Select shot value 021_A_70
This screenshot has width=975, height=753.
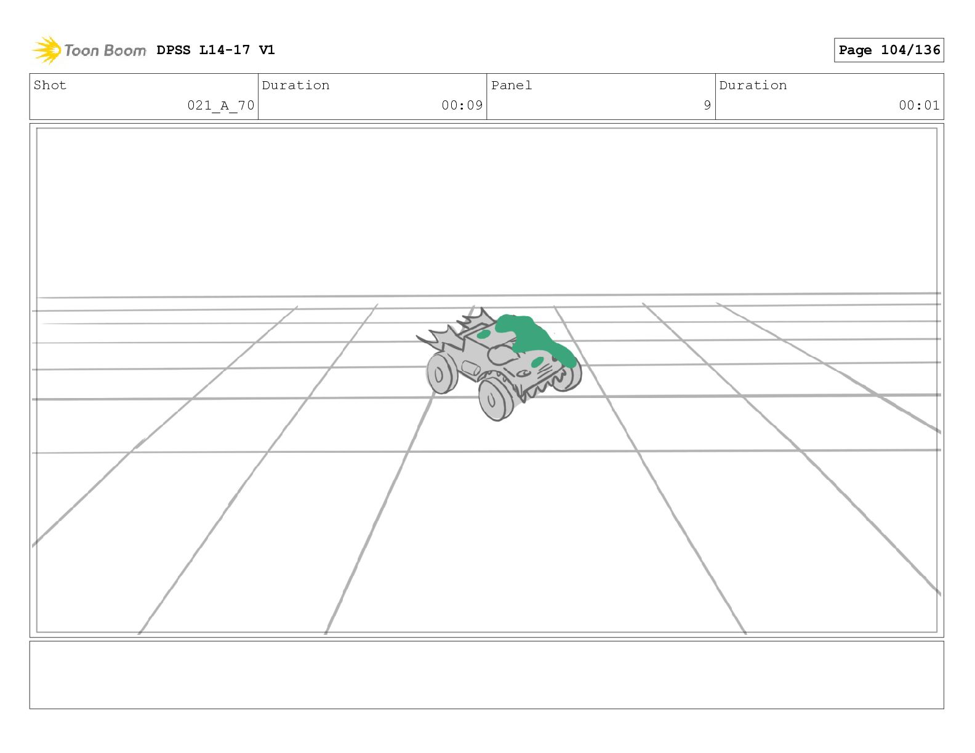tap(221, 105)
